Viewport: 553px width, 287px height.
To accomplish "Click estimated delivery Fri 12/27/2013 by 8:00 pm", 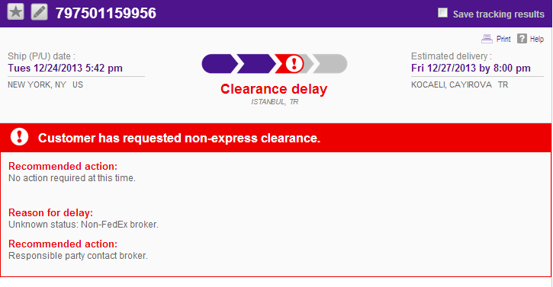I will 471,68.
